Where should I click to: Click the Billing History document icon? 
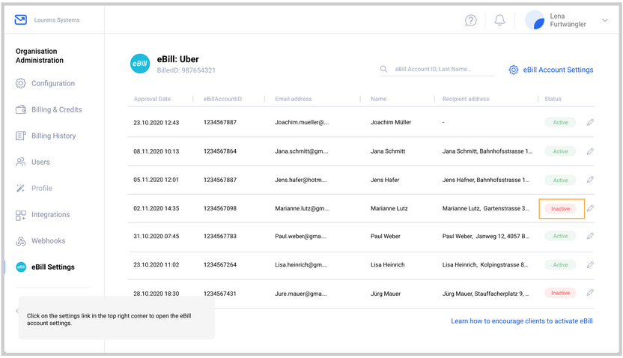point(21,136)
